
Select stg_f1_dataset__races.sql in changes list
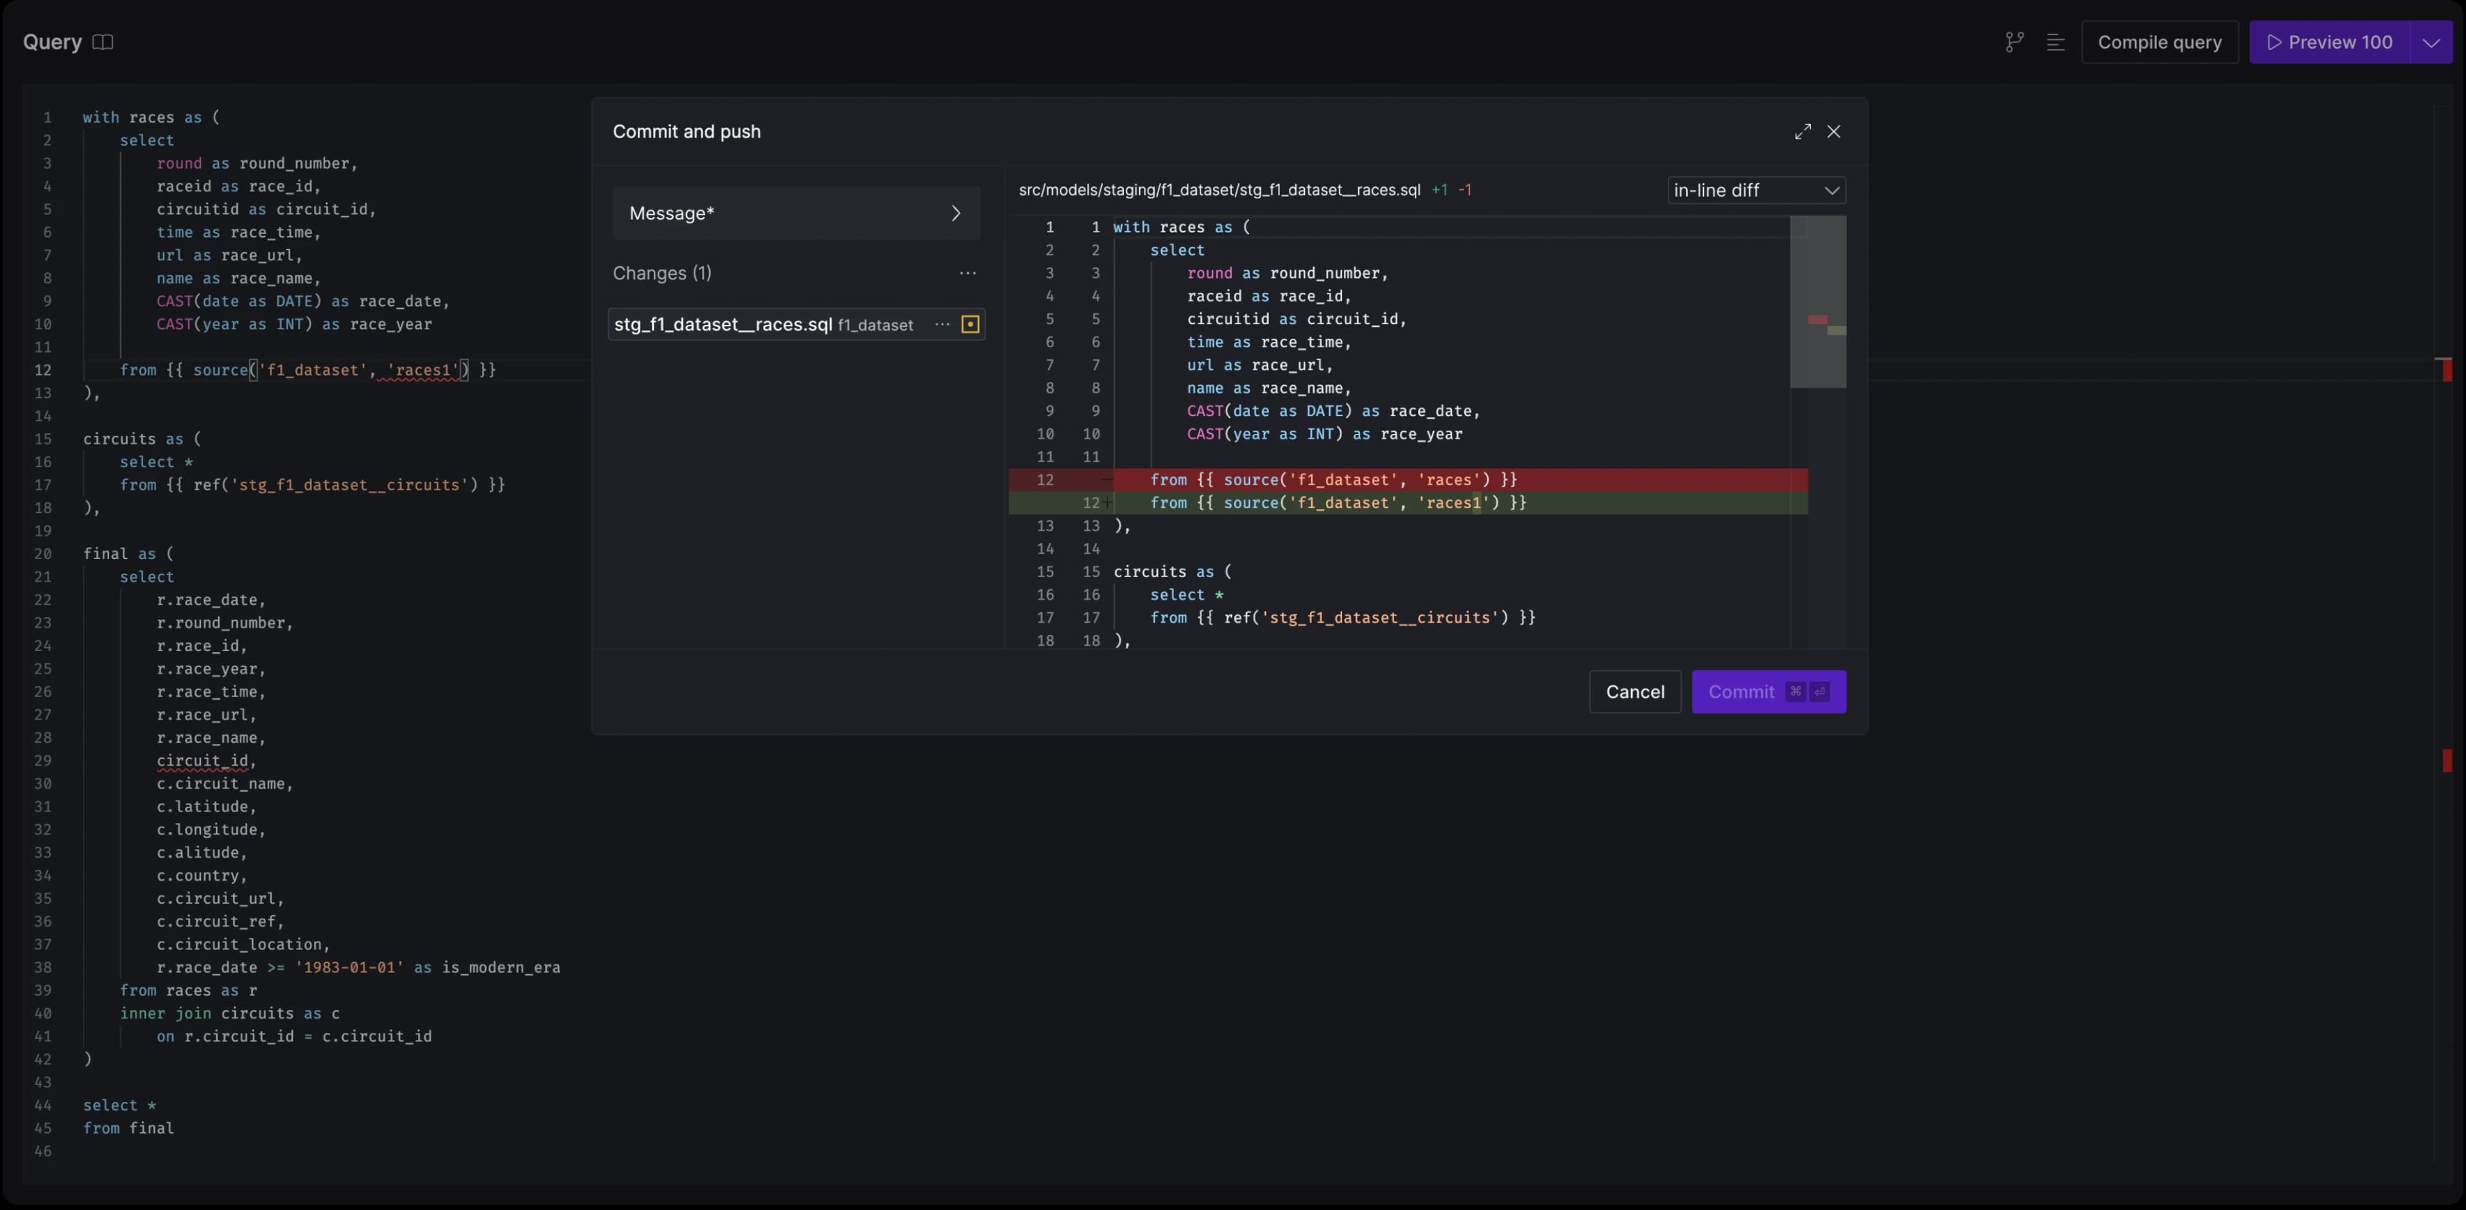(722, 324)
